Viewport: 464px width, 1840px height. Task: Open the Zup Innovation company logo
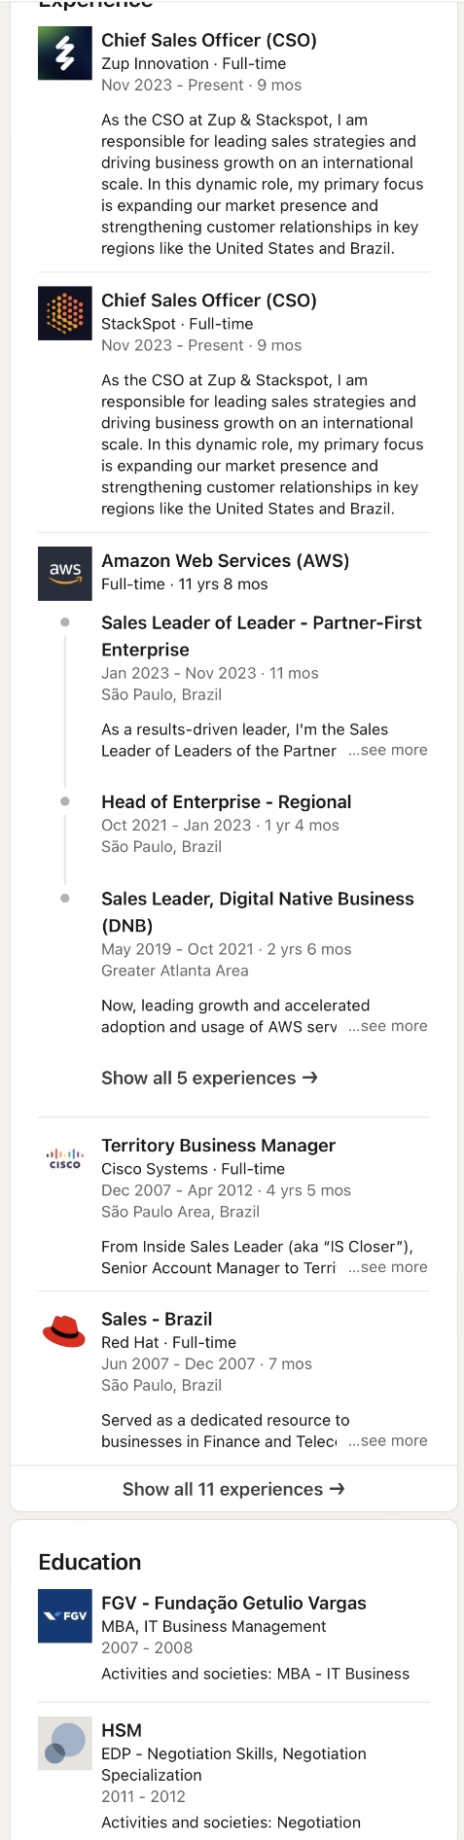point(64,53)
